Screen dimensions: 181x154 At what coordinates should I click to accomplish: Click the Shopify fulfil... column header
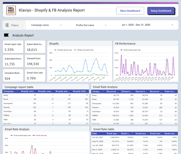coord(80,91)
